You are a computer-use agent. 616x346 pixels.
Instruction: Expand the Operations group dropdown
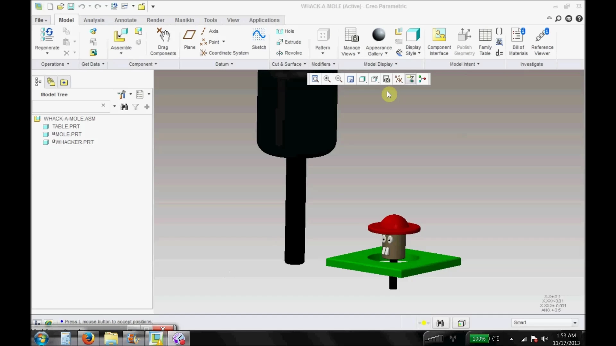click(55, 64)
